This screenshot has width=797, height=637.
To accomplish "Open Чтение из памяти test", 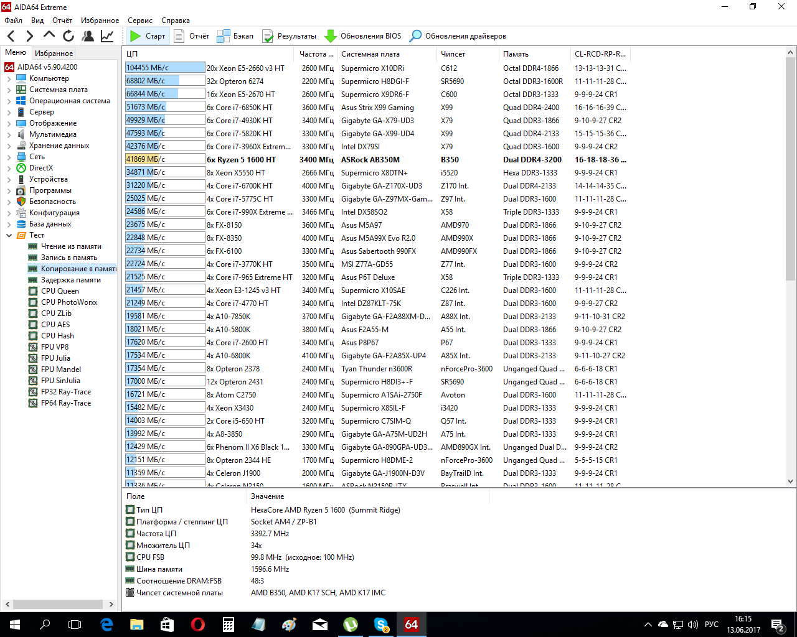I will [71, 246].
